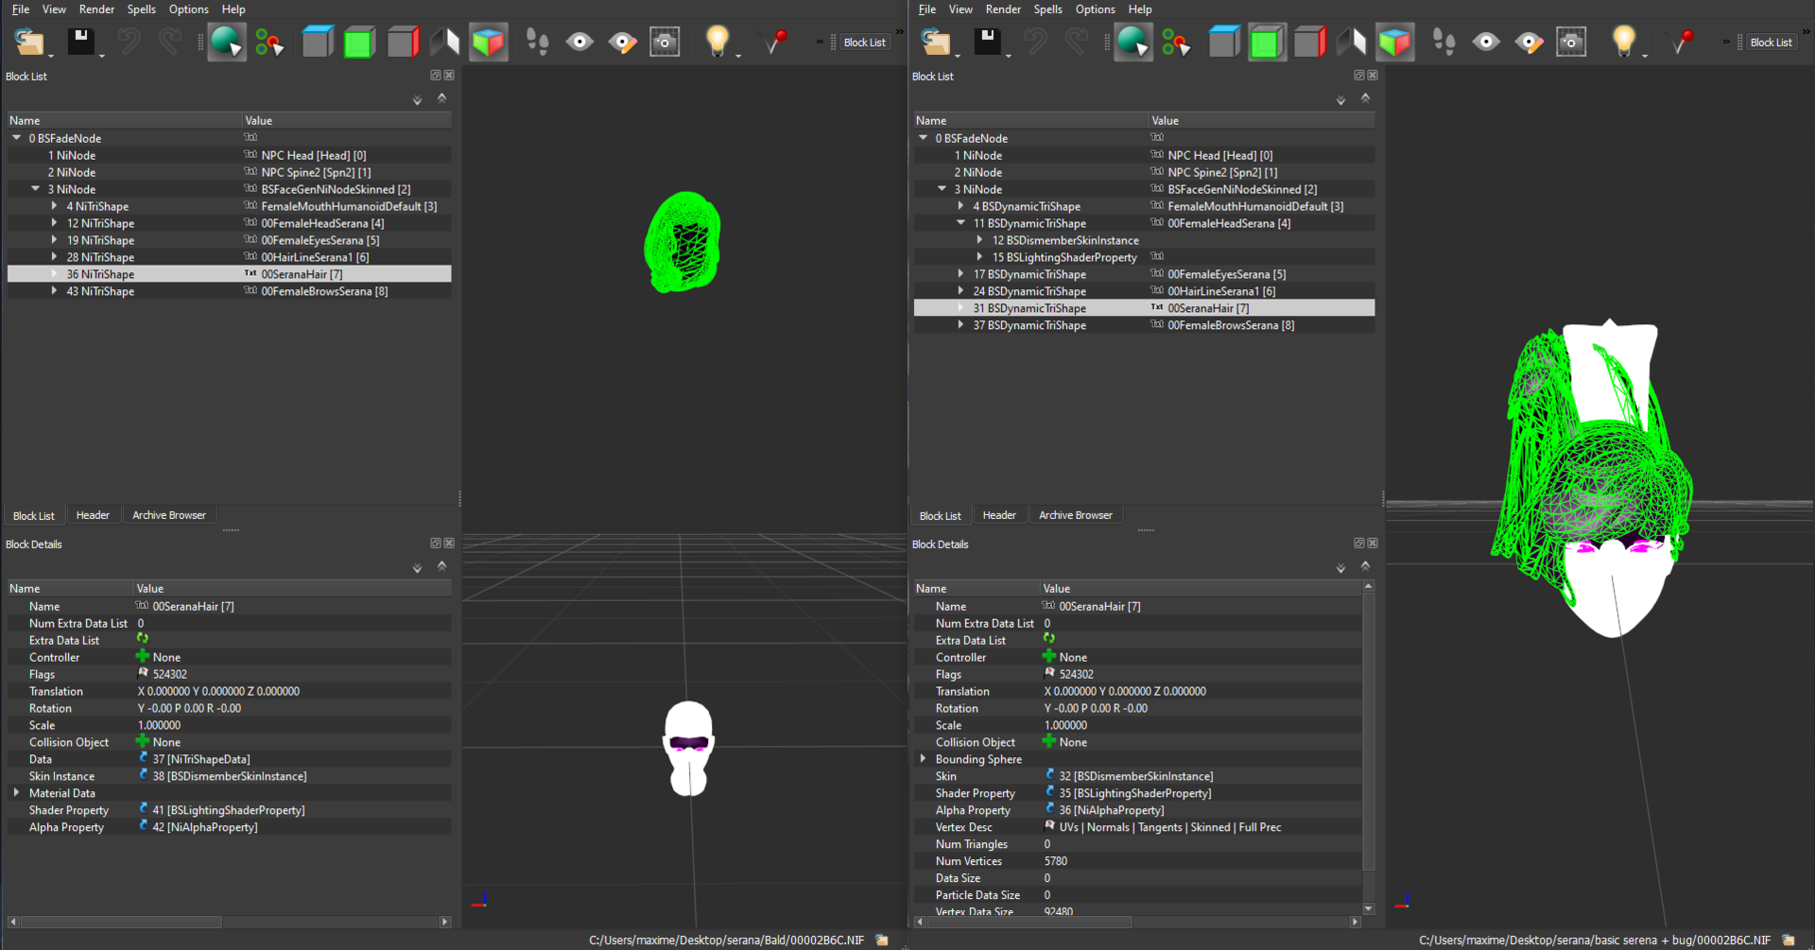Expand 15 BSLightingShaderProperty in right window
1815x950 pixels.
[979, 257]
